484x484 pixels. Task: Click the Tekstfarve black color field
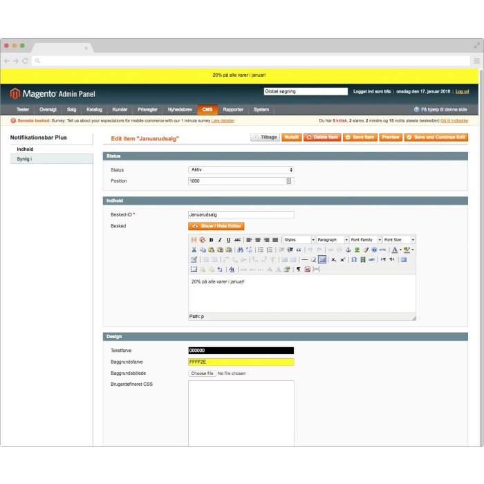click(241, 351)
